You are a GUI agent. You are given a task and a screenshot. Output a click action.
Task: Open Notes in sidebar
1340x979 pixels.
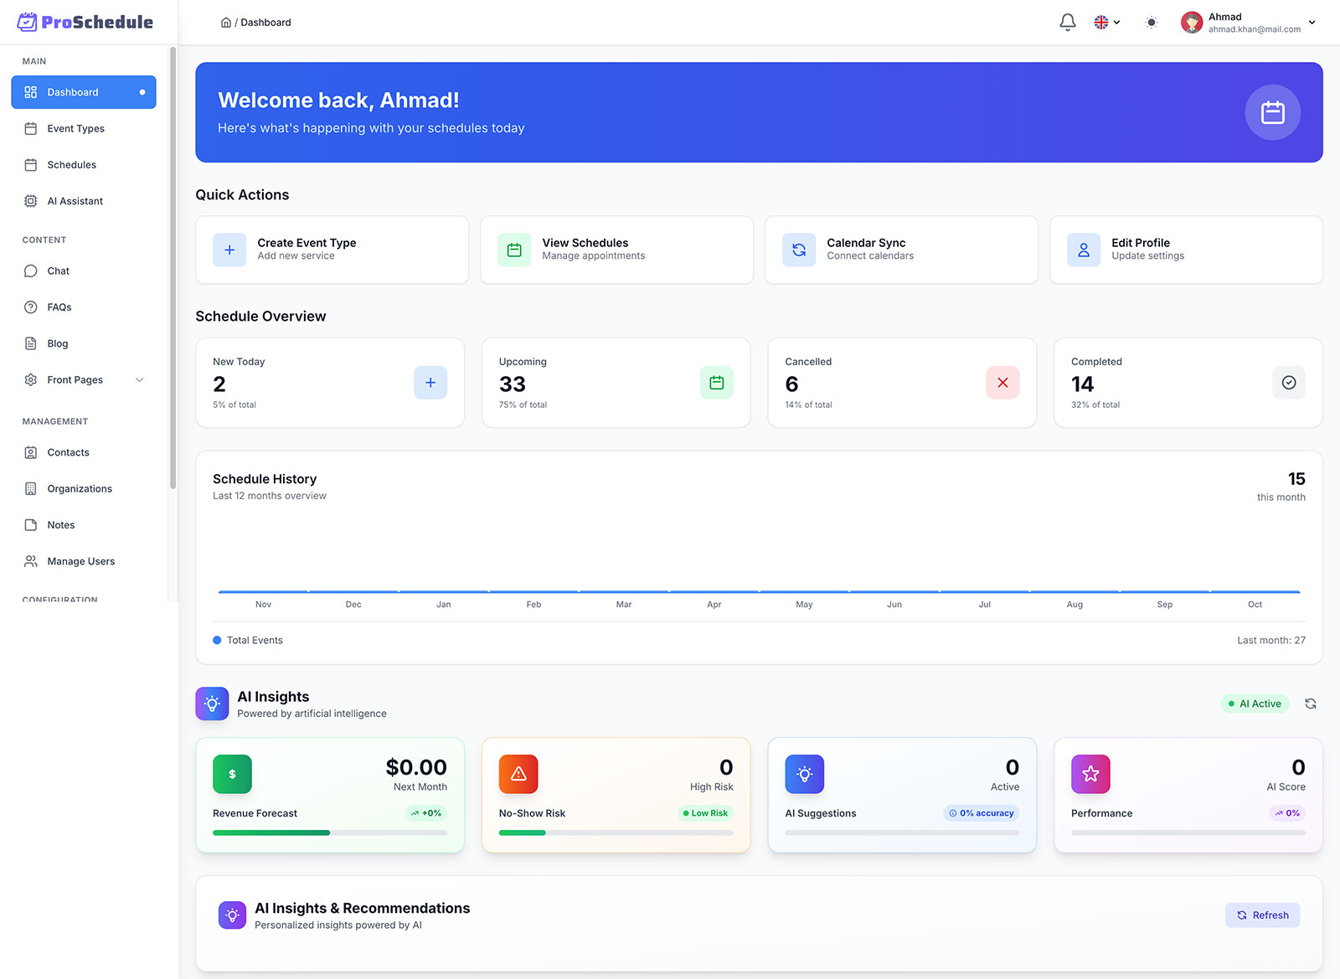tap(84, 525)
